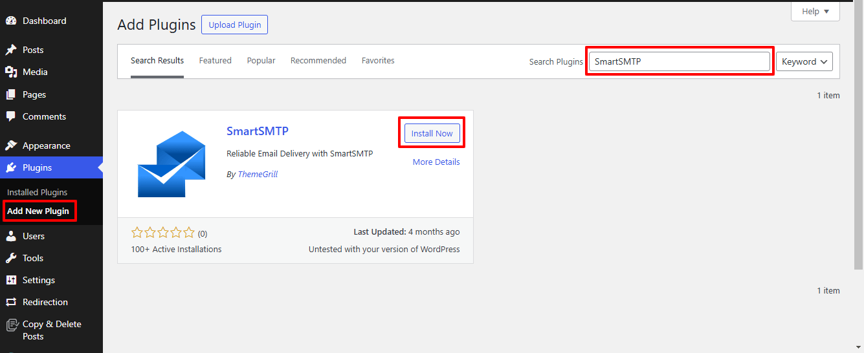Viewport: 864px width, 353px height.
Task: Click the Plugins plug icon
Action: [11, 167]
